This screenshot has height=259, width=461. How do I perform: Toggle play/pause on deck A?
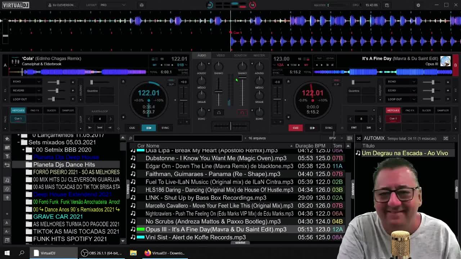click(x=149, y=128)
